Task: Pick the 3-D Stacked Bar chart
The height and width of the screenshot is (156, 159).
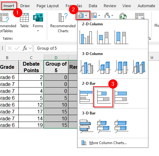Action: coord(104,126)
